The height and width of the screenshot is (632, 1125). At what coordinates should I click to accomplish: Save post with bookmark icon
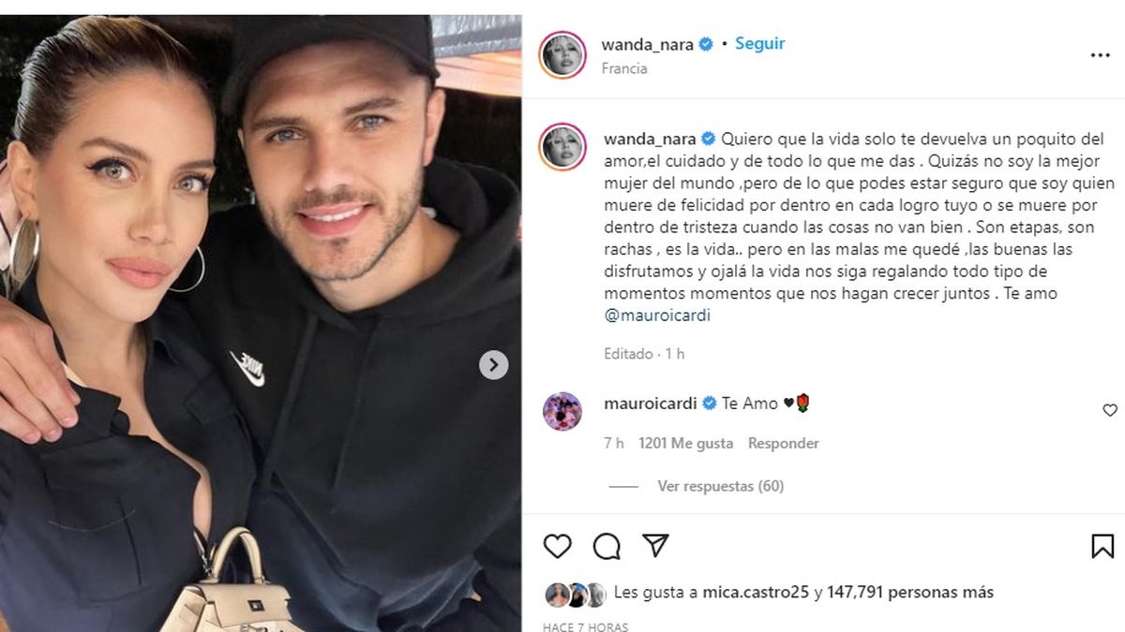point(1102,546)
